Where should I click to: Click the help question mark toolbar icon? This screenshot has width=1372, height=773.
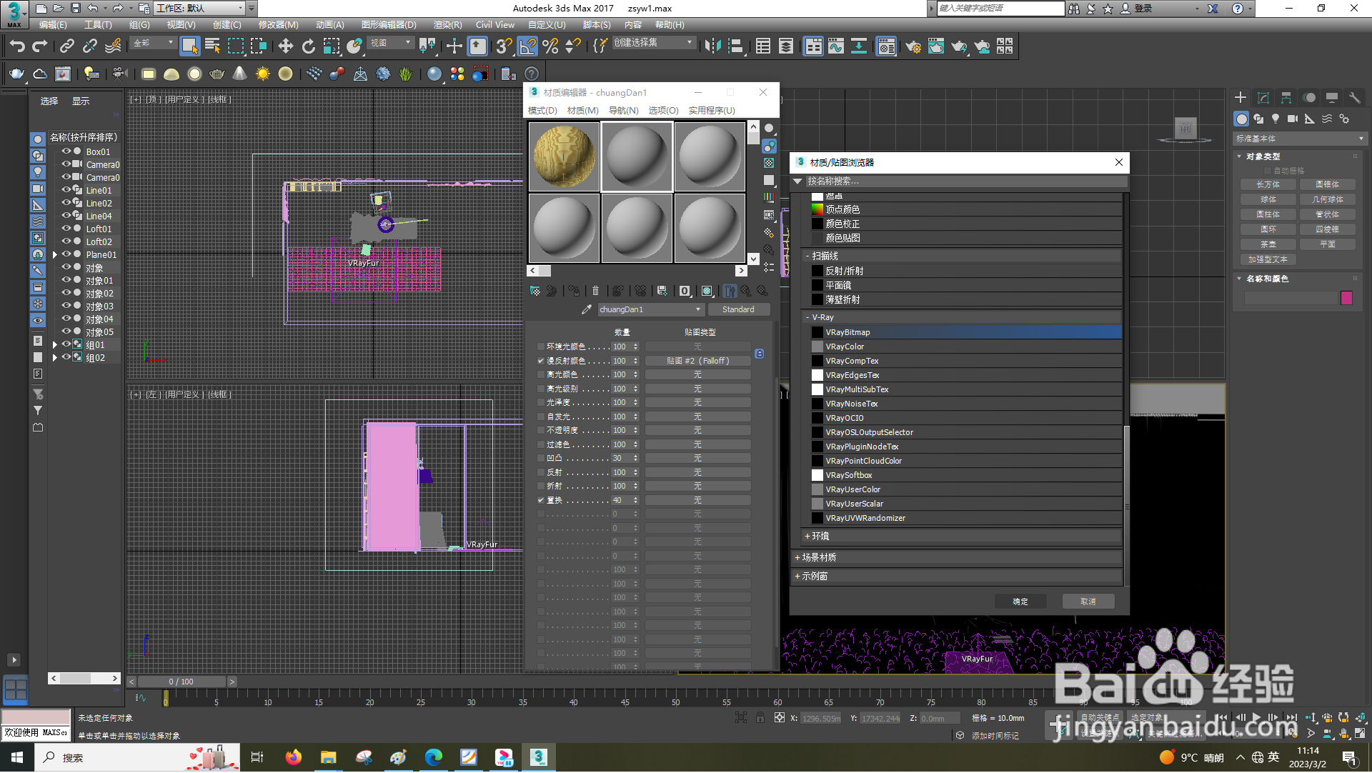pos(532,74)
